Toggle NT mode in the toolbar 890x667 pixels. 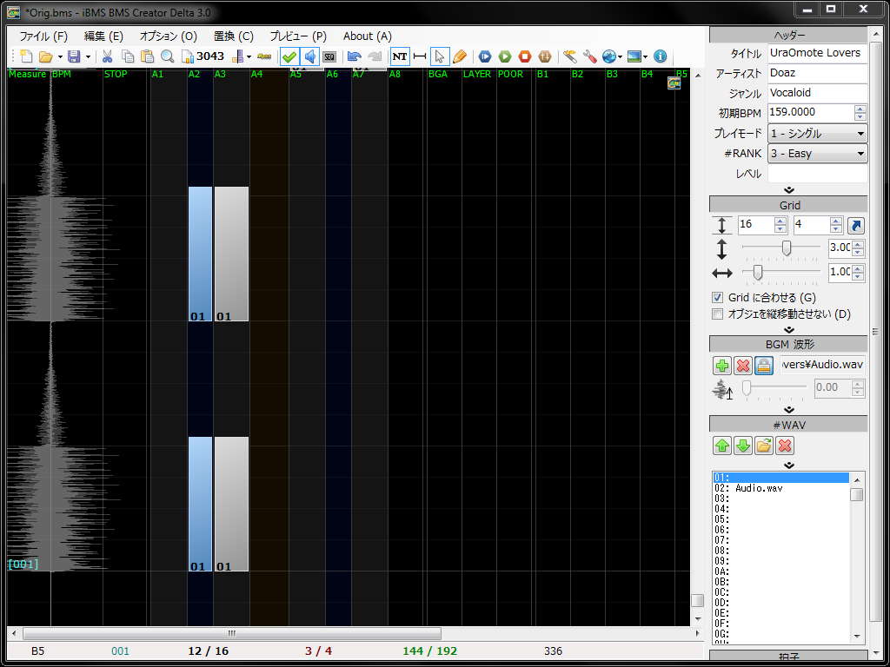pos(400,56)
